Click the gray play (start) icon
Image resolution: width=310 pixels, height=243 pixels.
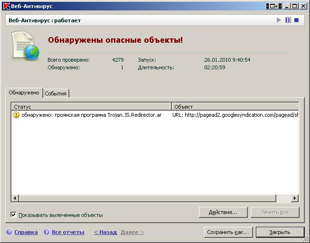[279, 20]
